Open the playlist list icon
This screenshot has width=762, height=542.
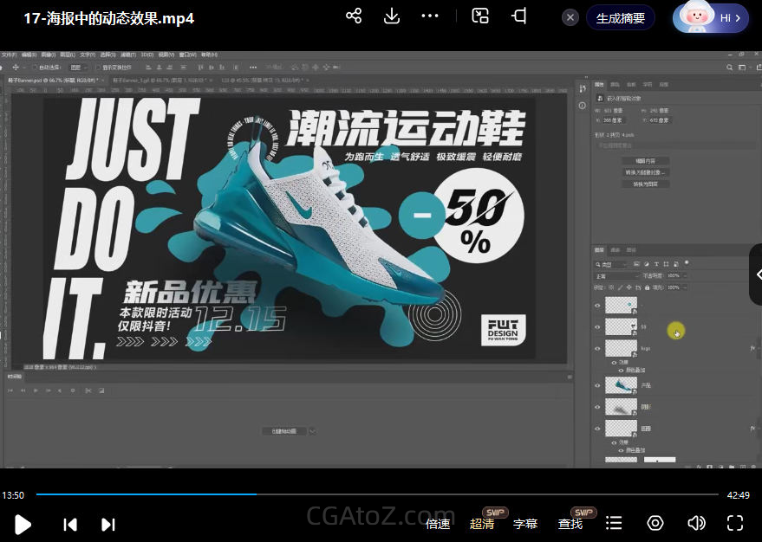pos(614,523)
